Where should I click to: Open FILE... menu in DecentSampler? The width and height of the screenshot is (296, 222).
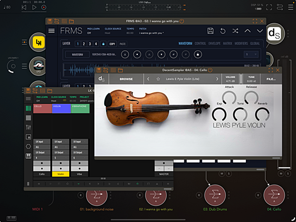(x=271, y=79)
